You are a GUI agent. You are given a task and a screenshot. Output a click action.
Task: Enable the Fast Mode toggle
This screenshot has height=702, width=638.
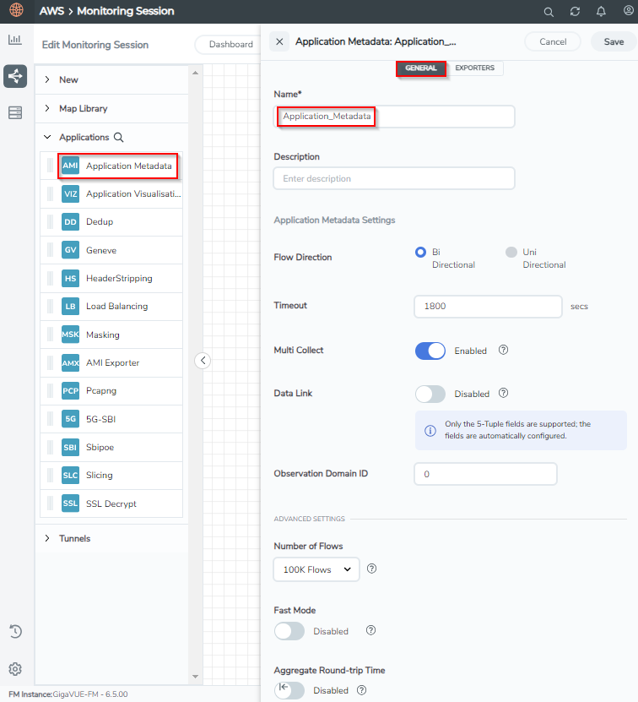click(x=289, y=631)
